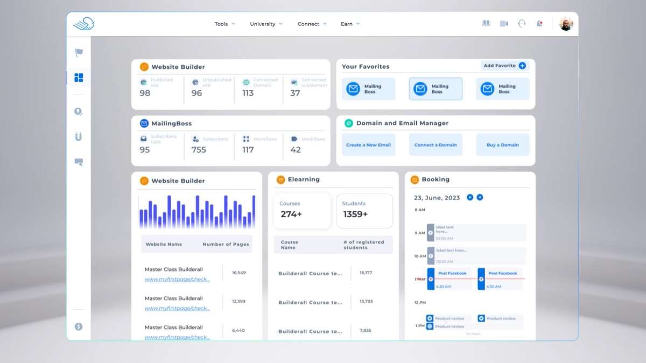Click the Course Name column header
646x363 pixels.
[x=289, y=245]
